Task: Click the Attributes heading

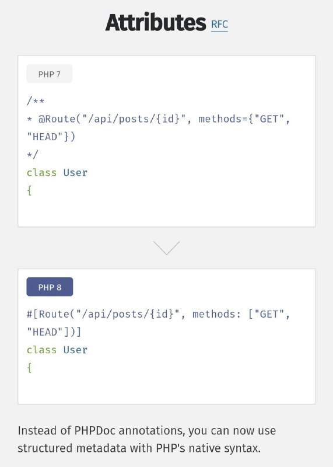Action: (x=156, y=22)
